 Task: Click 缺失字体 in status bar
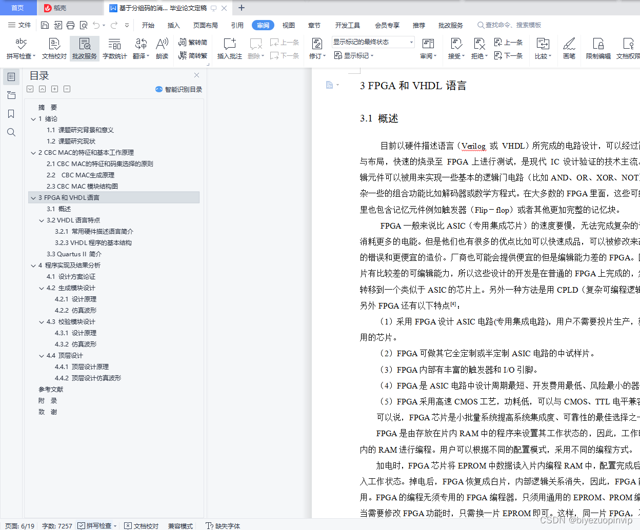coord(223,525)
